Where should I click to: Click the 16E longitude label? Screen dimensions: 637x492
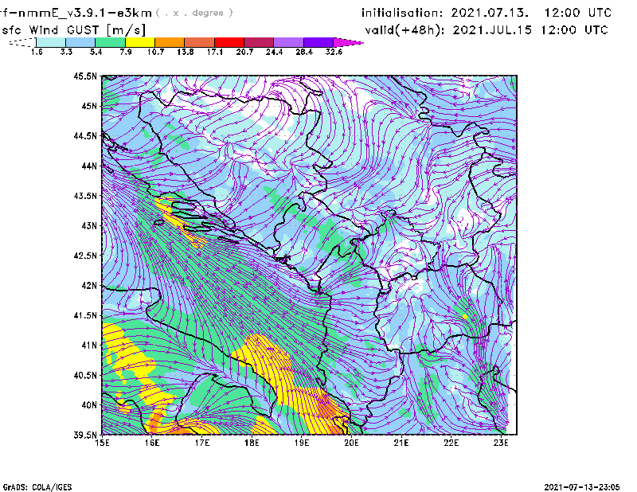point(152,443)
